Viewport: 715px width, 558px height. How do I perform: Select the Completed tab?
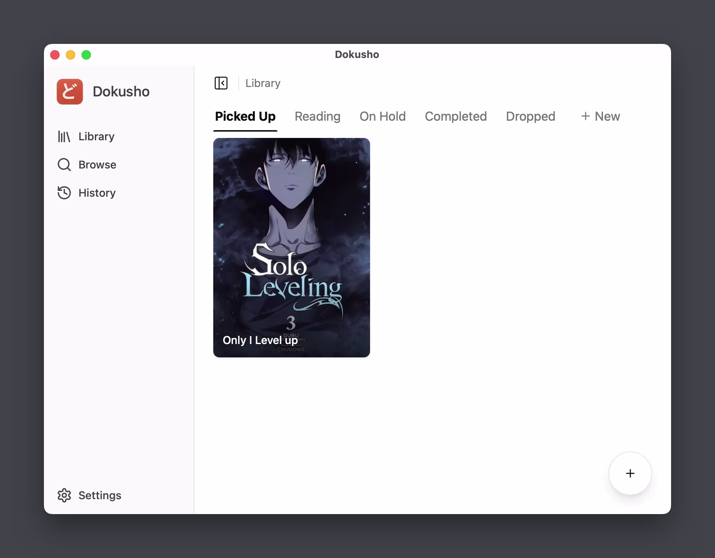(x=455, y=116)
